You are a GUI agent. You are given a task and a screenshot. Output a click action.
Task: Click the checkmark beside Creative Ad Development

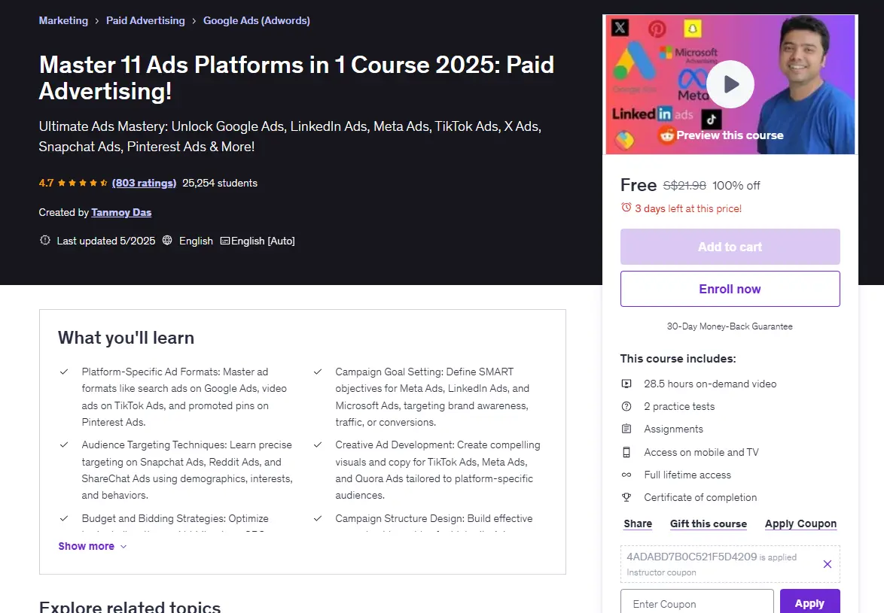tap(318, 445)
